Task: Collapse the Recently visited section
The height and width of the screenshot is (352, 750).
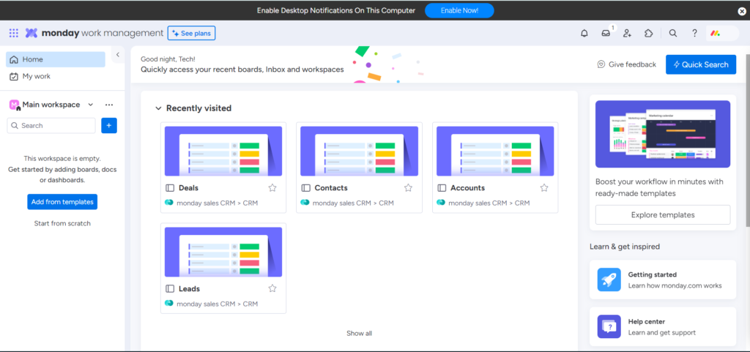Action: 158,108
